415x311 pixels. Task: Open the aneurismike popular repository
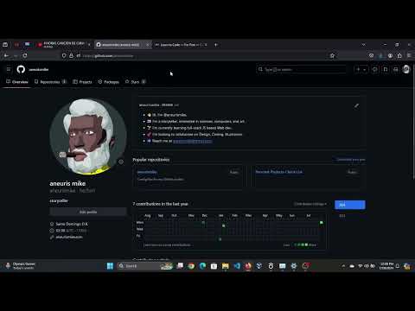147,172
